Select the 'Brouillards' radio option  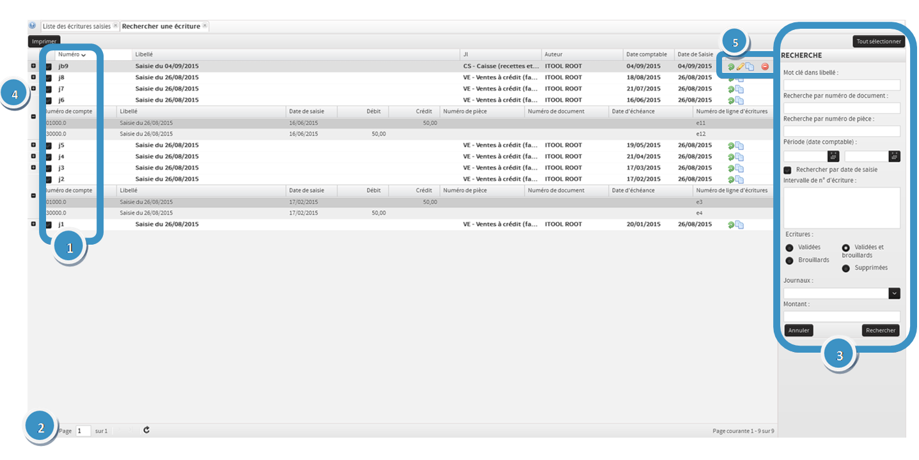click(x=789, y=261)
